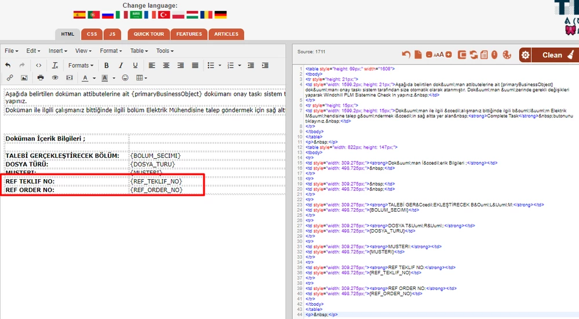
Task: Expand the Formats dropdown
Action: click(81, 66)
